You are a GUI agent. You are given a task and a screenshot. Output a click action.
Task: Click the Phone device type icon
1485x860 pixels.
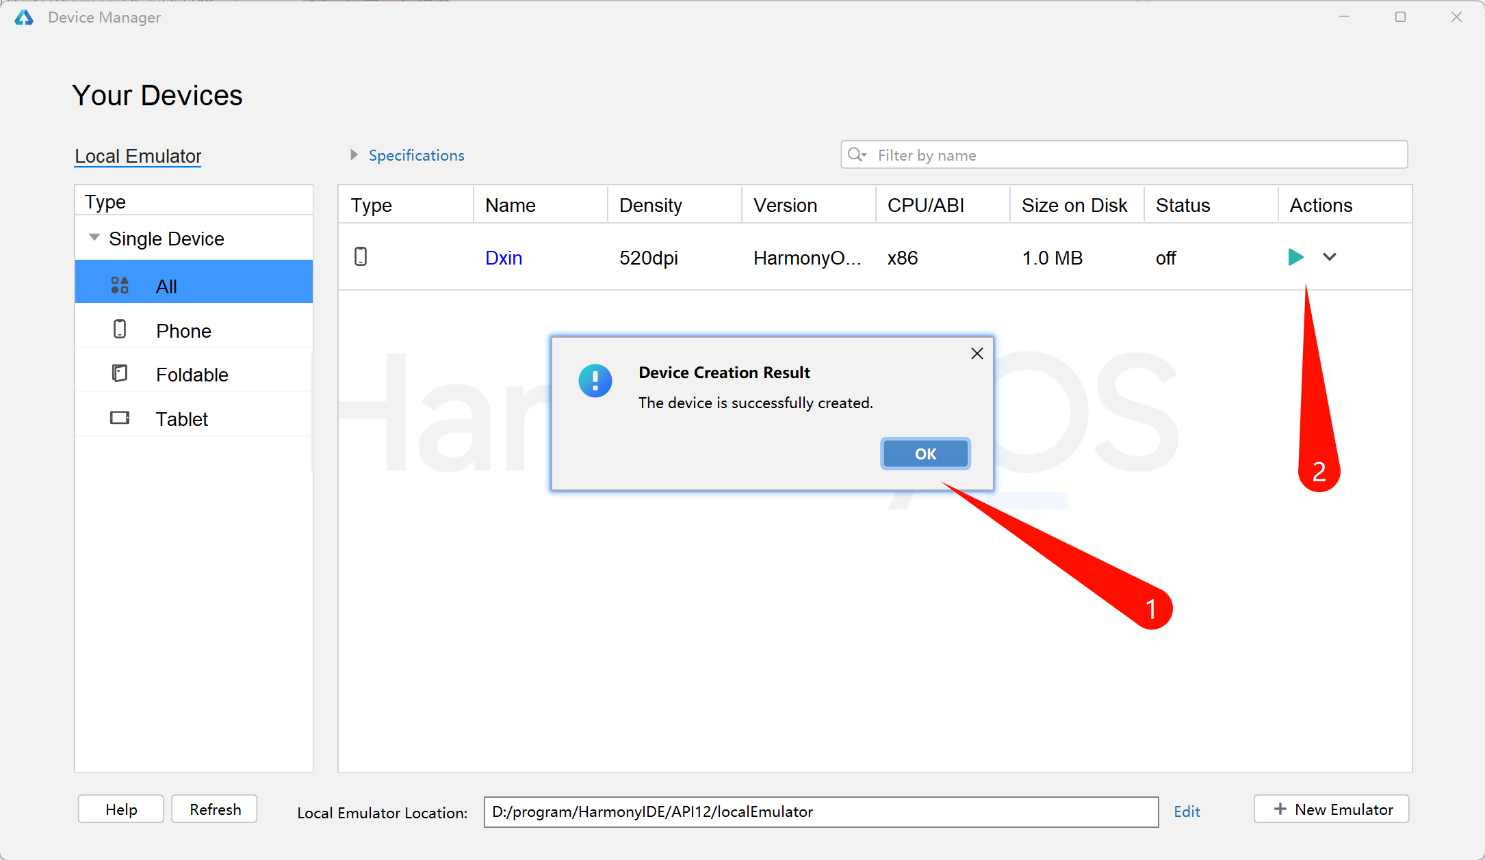tap(121, 329)
